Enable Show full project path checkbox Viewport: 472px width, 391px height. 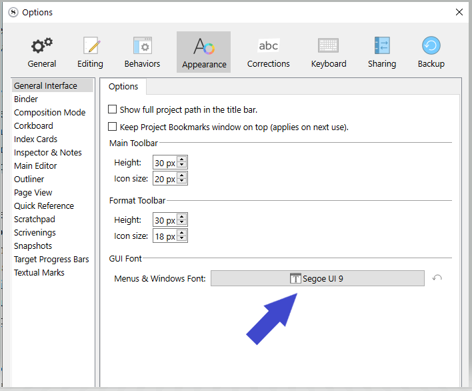click(113, 109)
